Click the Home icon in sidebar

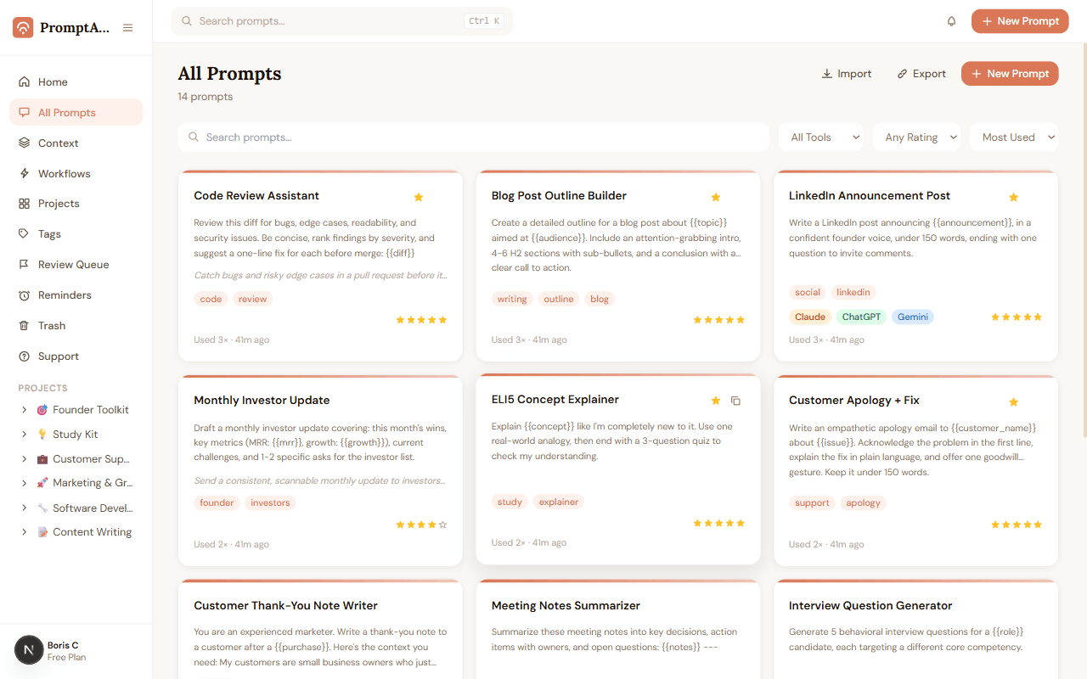pos(24,82)
